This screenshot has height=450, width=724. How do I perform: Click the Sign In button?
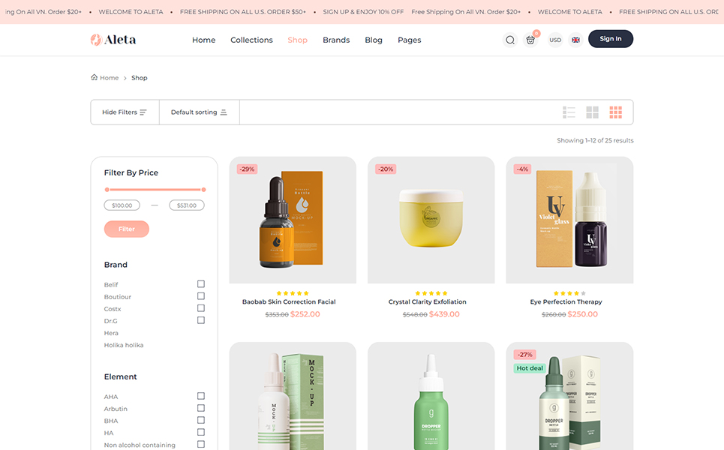tap(610, 39)
